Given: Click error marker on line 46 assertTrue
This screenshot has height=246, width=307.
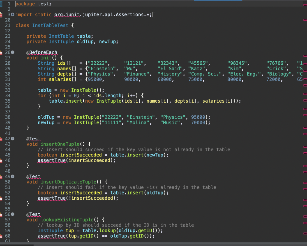Looking at the screenshot, I should point(1,160).
